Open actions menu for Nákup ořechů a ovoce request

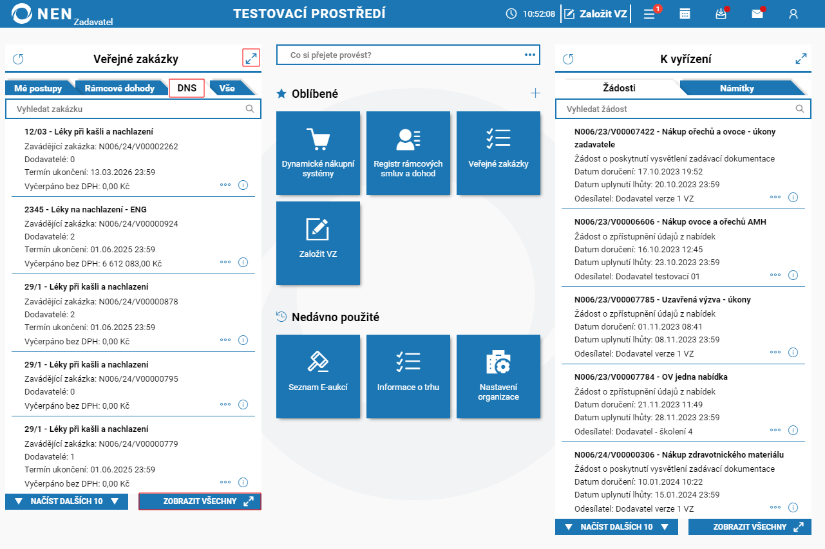[x=775, y=197]
